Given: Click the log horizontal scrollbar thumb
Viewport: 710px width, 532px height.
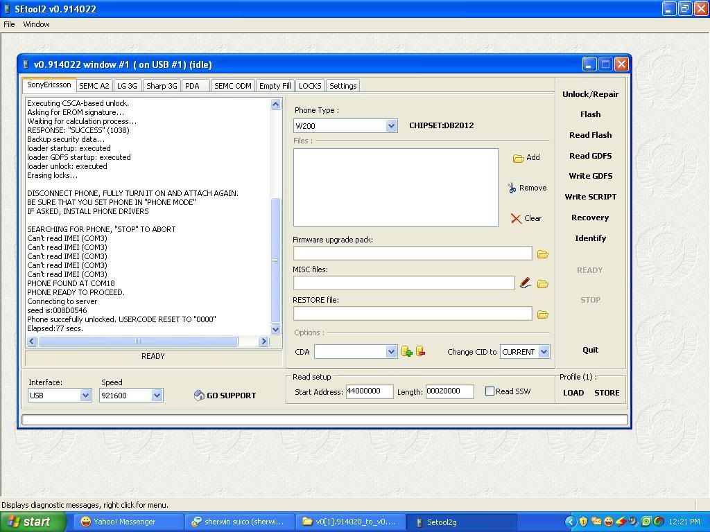Looking at the screenshot, I should click(x=138, y=341).
